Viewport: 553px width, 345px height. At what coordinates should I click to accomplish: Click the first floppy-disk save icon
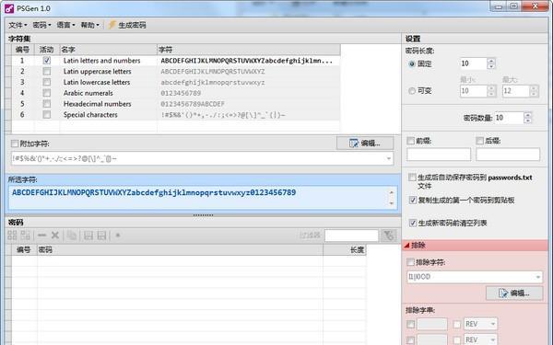[x=88, y=236]
